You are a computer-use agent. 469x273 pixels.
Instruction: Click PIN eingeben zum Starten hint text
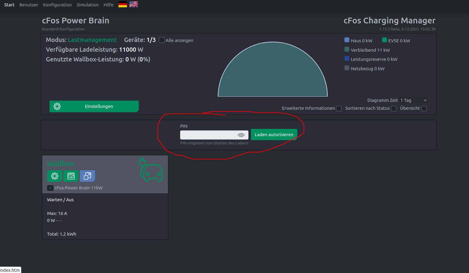[x=214, y=143]
